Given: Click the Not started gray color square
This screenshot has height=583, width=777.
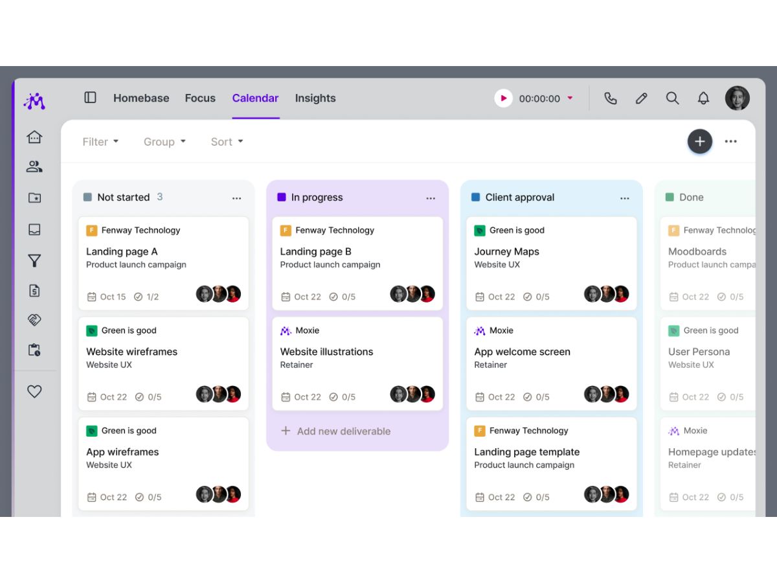Looking at the screenshot, I should tap(87, 197).
